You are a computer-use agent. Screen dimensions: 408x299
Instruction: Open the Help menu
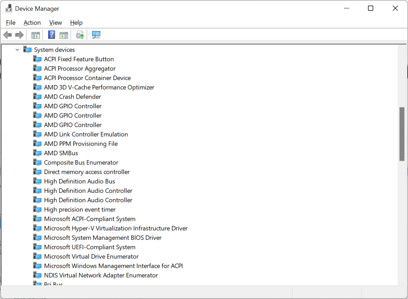click(76, 23)
